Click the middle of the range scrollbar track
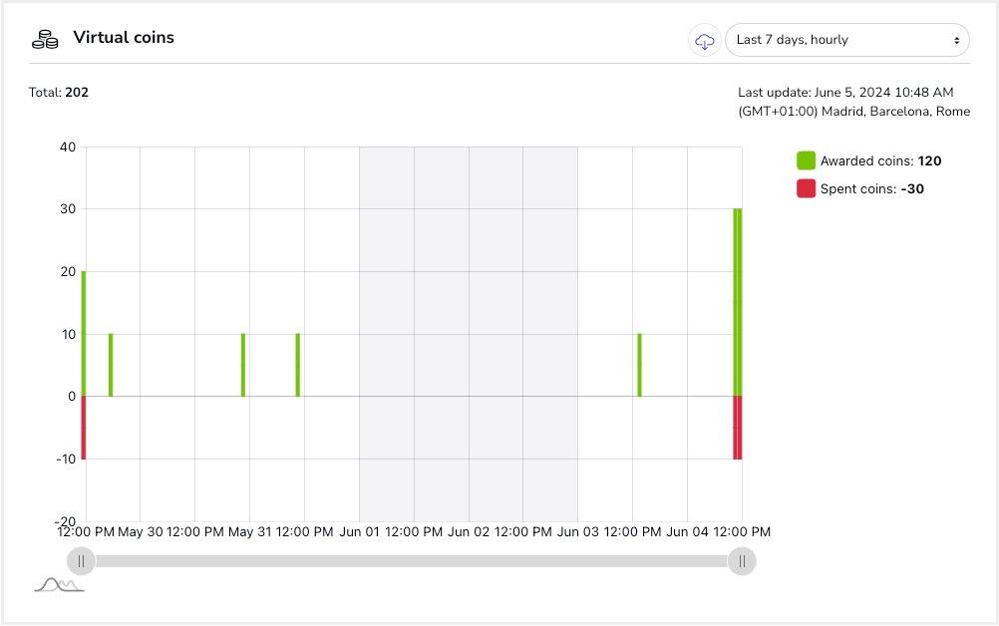 click(x=412, y=561)
